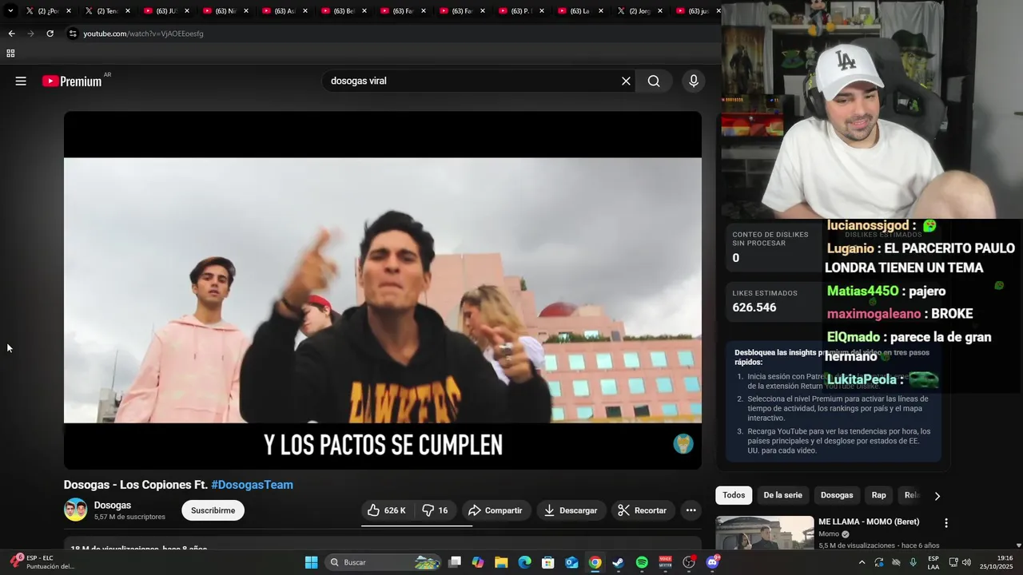Image resolution: width=1023 pixels, height=575 pixels.
Task: Run search with the magnifier button
Action: tap(654, 81)
